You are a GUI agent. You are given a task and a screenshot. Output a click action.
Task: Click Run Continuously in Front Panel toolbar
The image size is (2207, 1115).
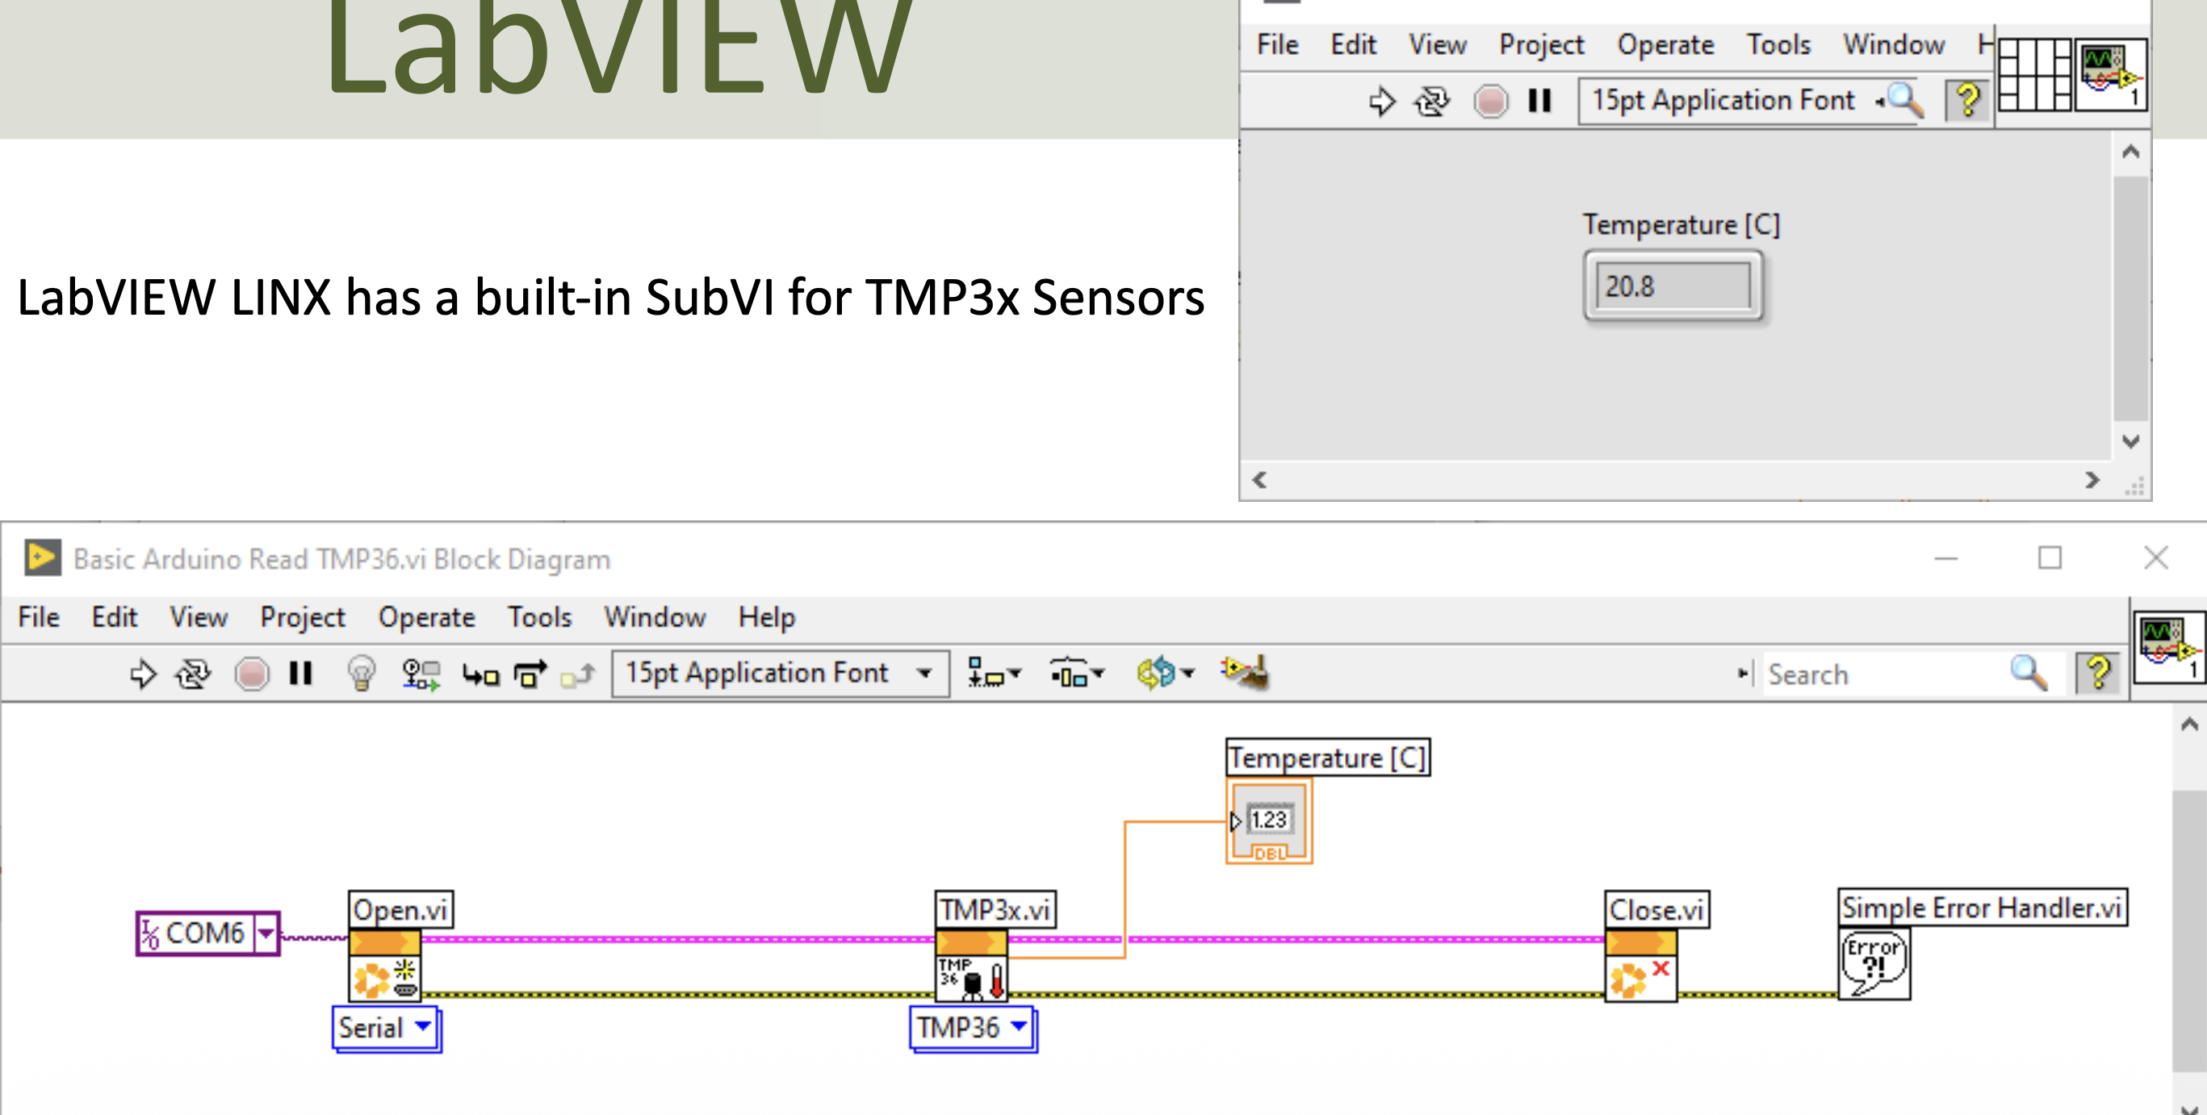coord(1433,102)
